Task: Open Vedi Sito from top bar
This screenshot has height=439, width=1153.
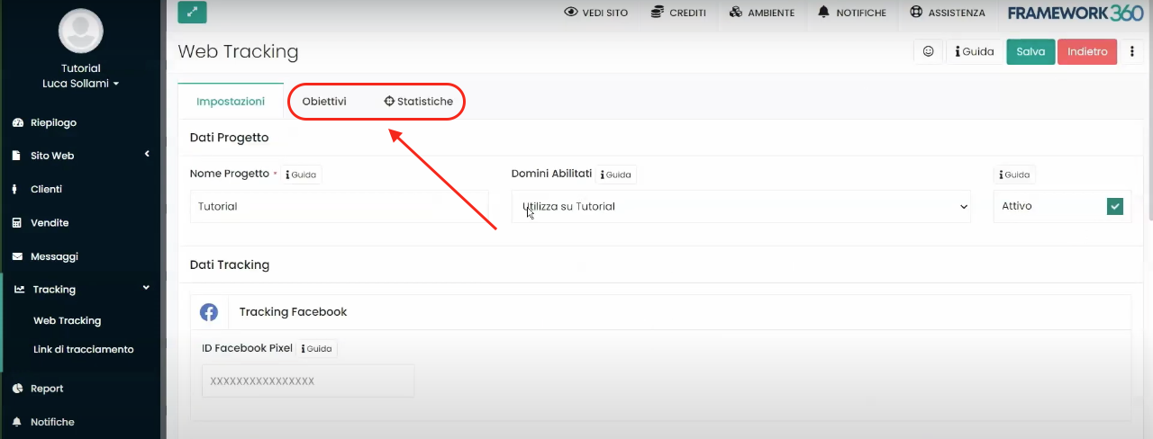Action: [595, 13]
